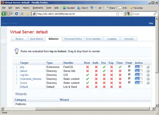159x115 pixels.
Task: Bookmark page with star icon in address bar
Action: (x=118, y=14)
